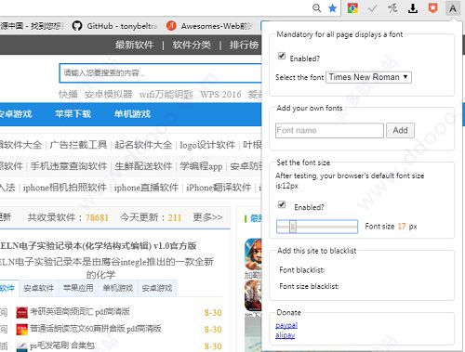Click the orange Awesomes-Web bookmark icon

(x=171, y=26)
